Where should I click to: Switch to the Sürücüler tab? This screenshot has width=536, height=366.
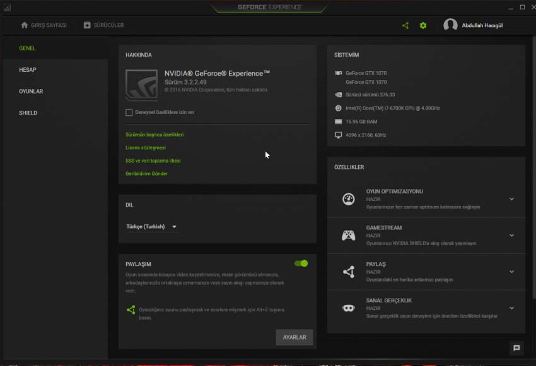[103, 25]
